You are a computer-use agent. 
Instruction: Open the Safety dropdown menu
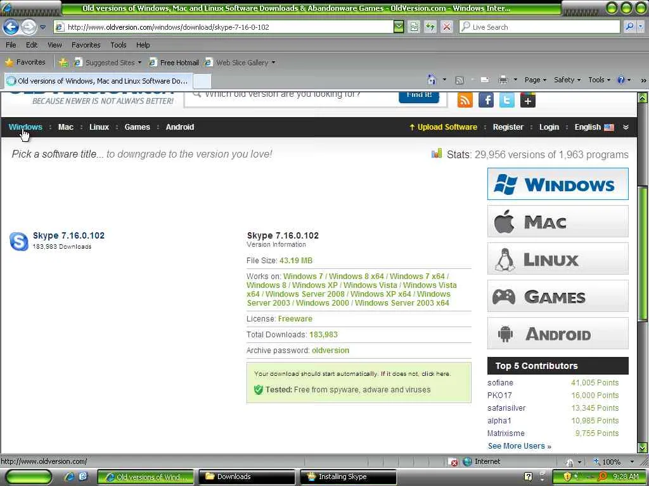(x=567, y=80)
